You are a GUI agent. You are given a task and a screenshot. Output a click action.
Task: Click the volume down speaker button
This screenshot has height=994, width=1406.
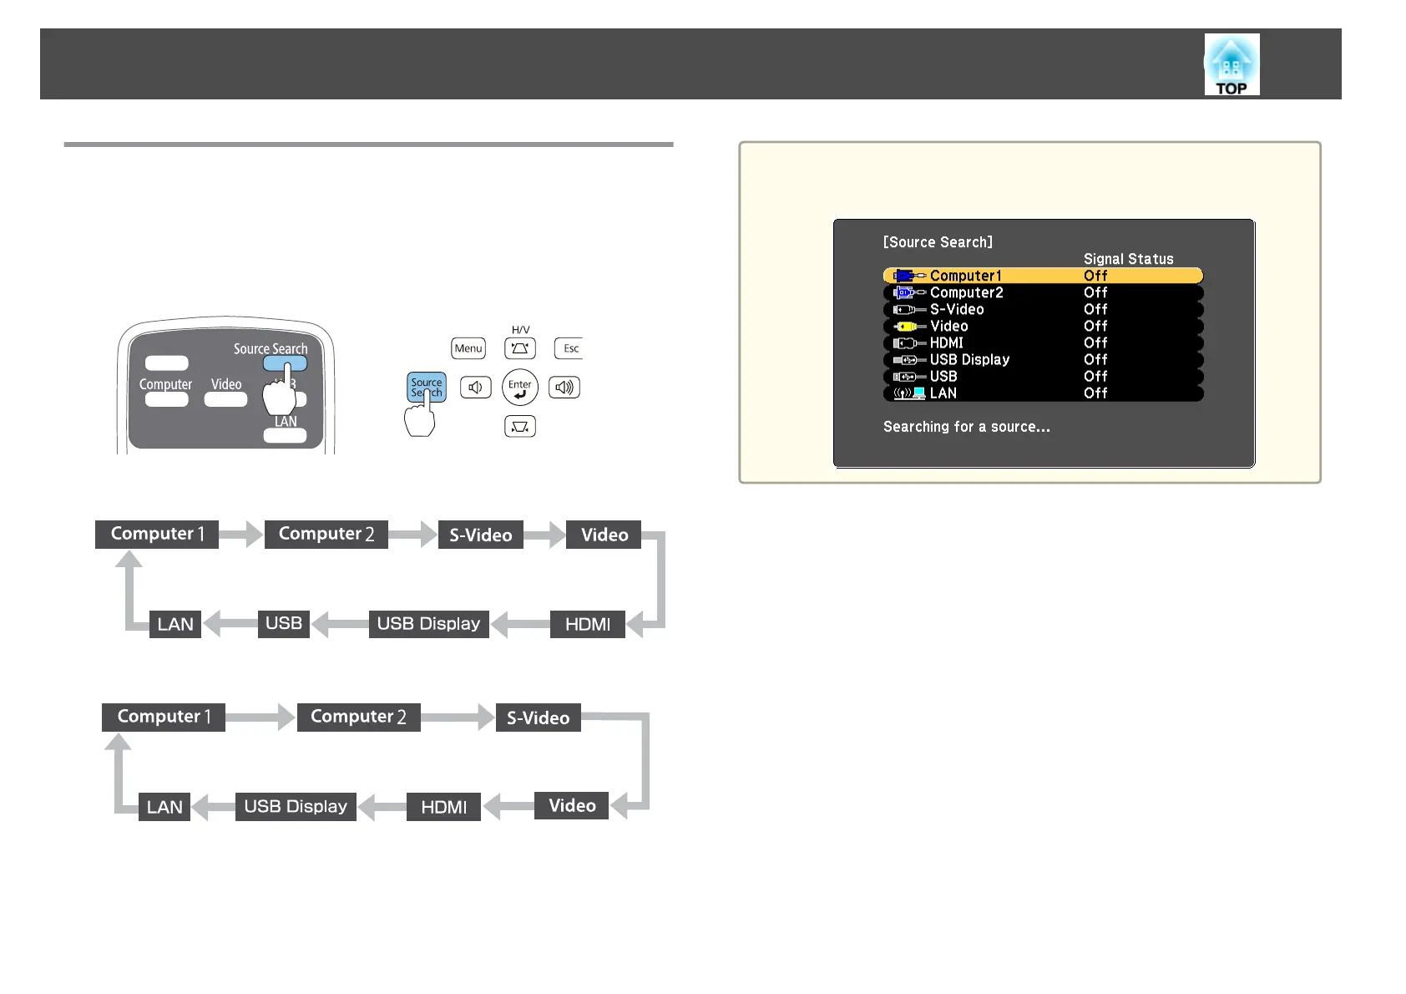(476, 388)
